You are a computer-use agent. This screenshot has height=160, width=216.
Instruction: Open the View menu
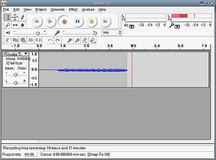pyautogui.click(x=27, y=10)
